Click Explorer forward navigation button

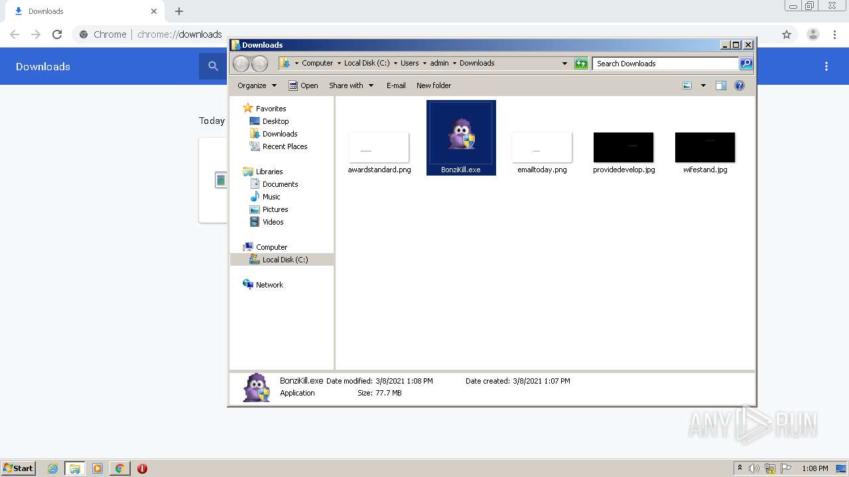click(260, 64)
